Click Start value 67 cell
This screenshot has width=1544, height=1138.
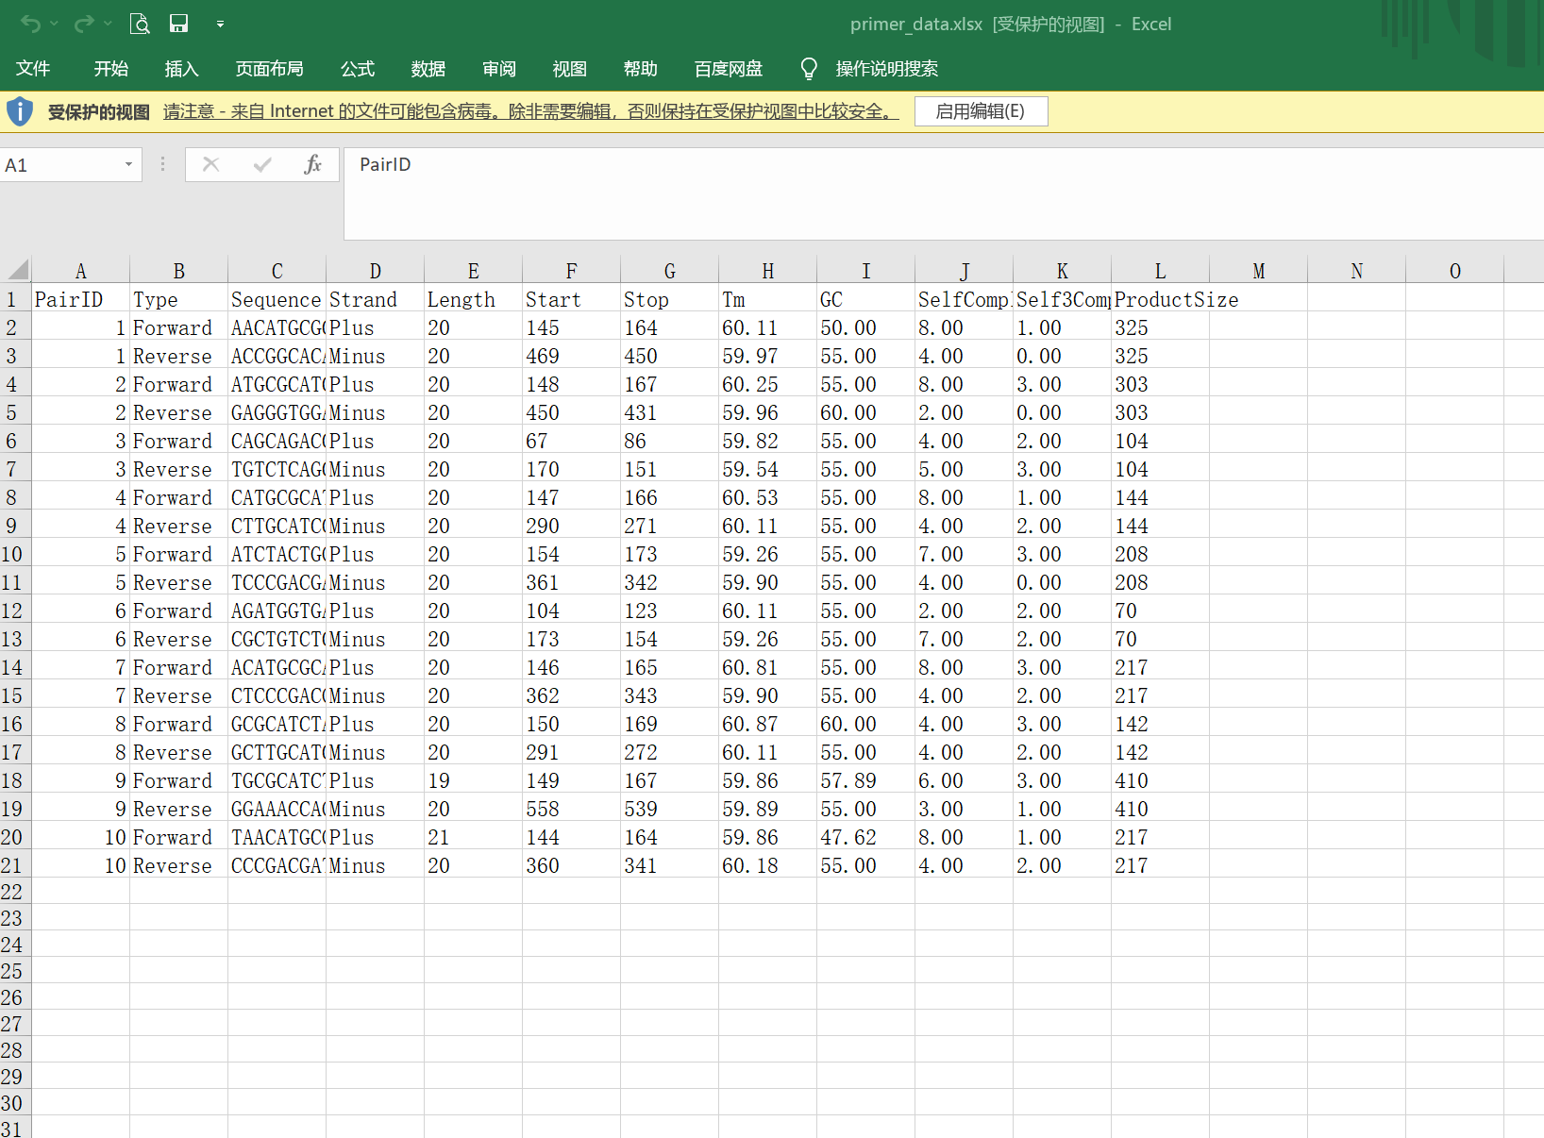572,441
